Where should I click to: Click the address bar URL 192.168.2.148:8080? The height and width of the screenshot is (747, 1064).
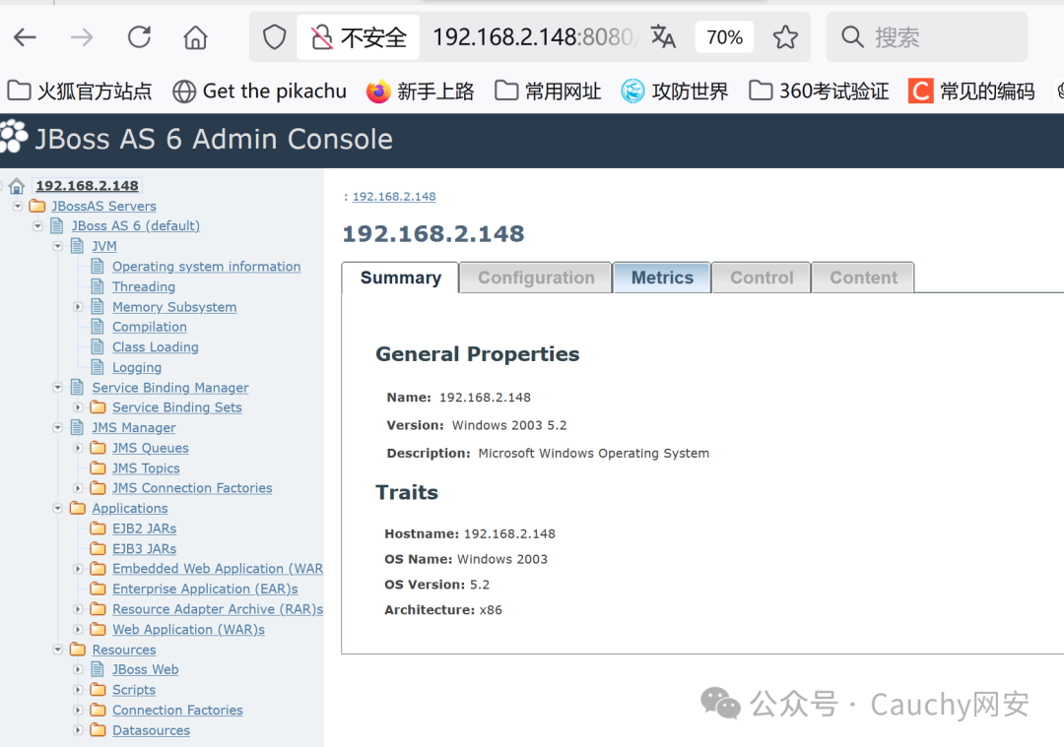[x=533, y=36]
